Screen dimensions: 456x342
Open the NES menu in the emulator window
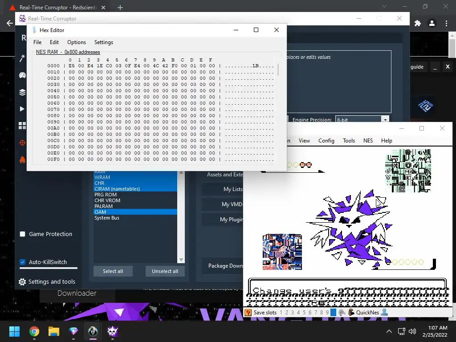coord(368,141)
